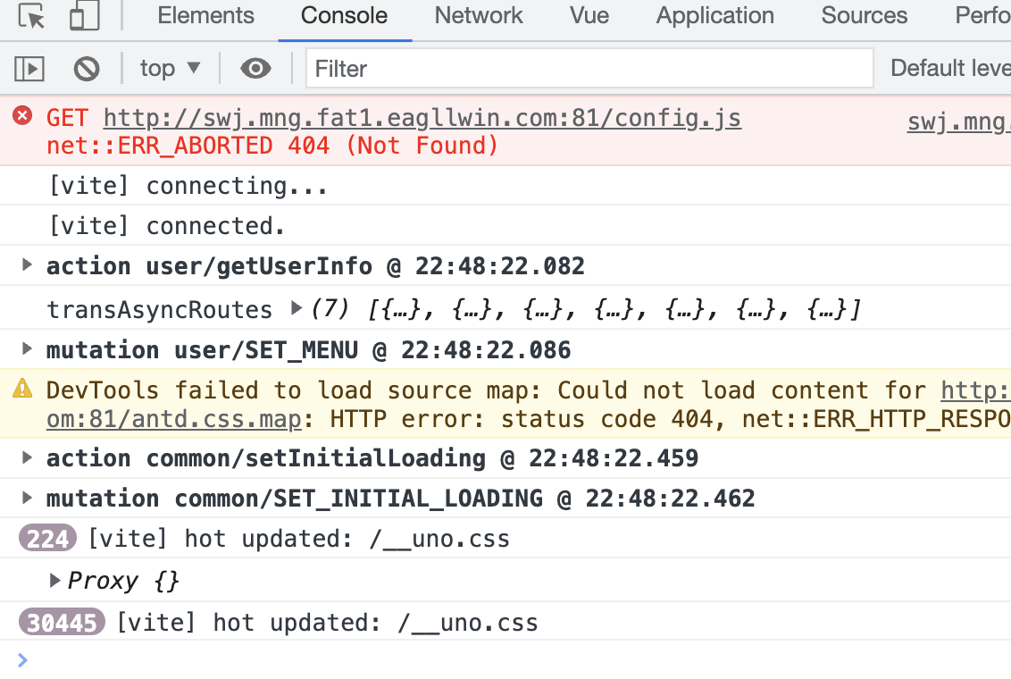Click the warning triangle on the source map message
This screenshot has width=1011, height=679.
(x=24, y=389)
